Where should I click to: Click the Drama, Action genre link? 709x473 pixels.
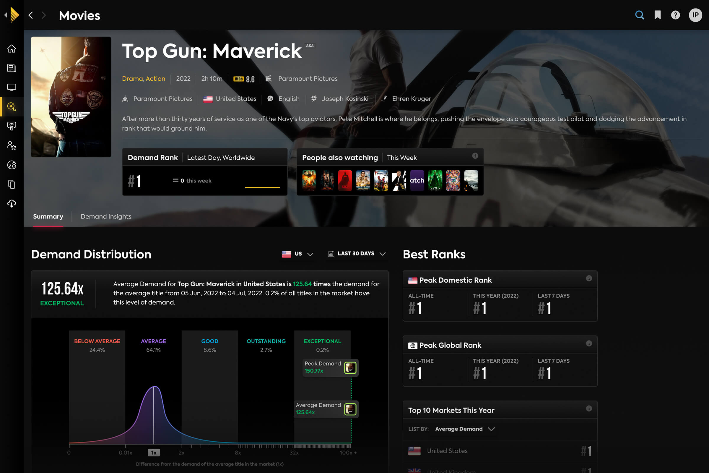click(x=144, y=79)
